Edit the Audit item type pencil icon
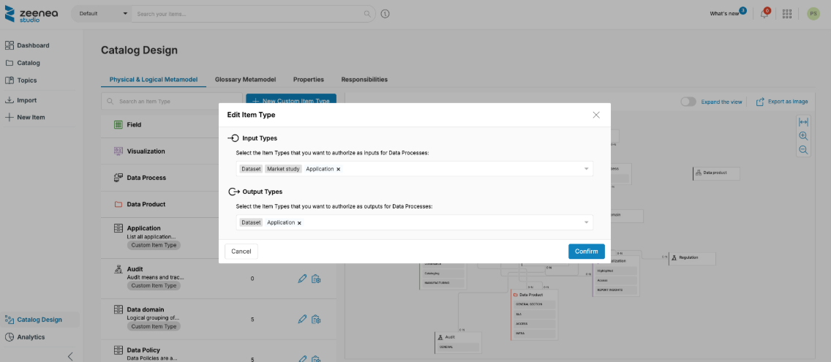This screenshot has height=362, width=831. [x=302, y=279]
